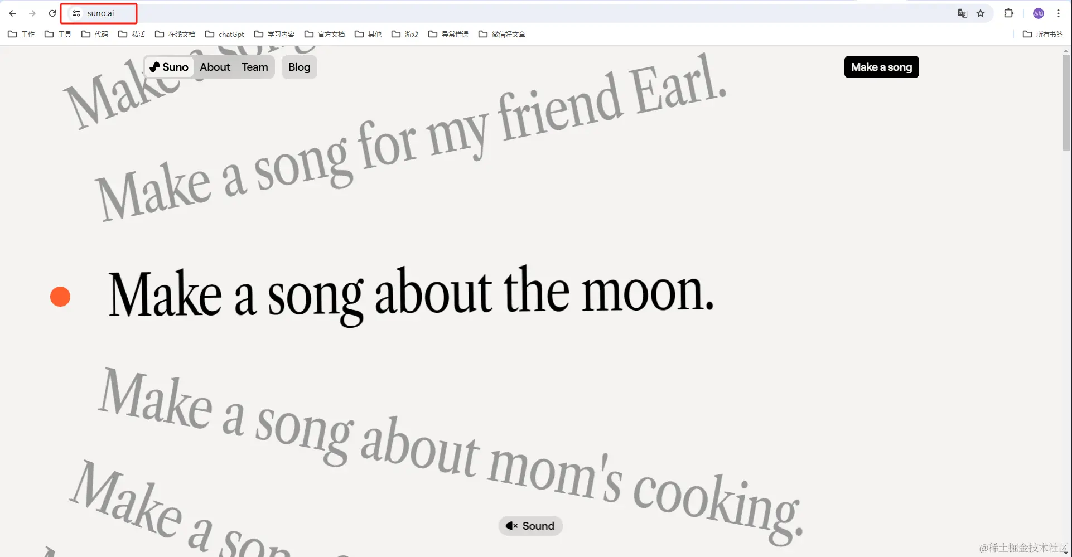The image size is (1072, 557).
Task: Click 'Make a song for my friend Earl.'
Action: coord(411,137)
